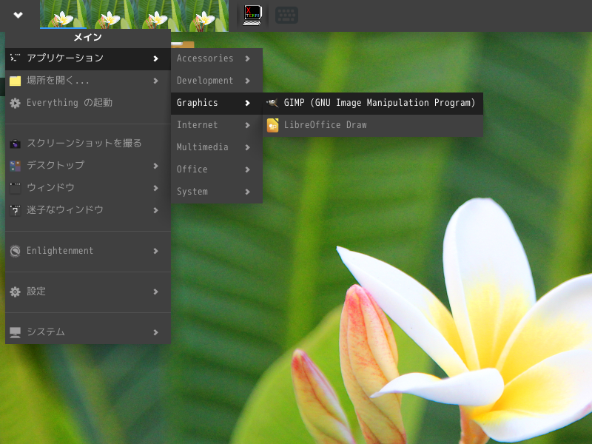Launch the XTerm terminal icon in shelf
Viewport: 592px width, 444px height.
click(252, 15)
